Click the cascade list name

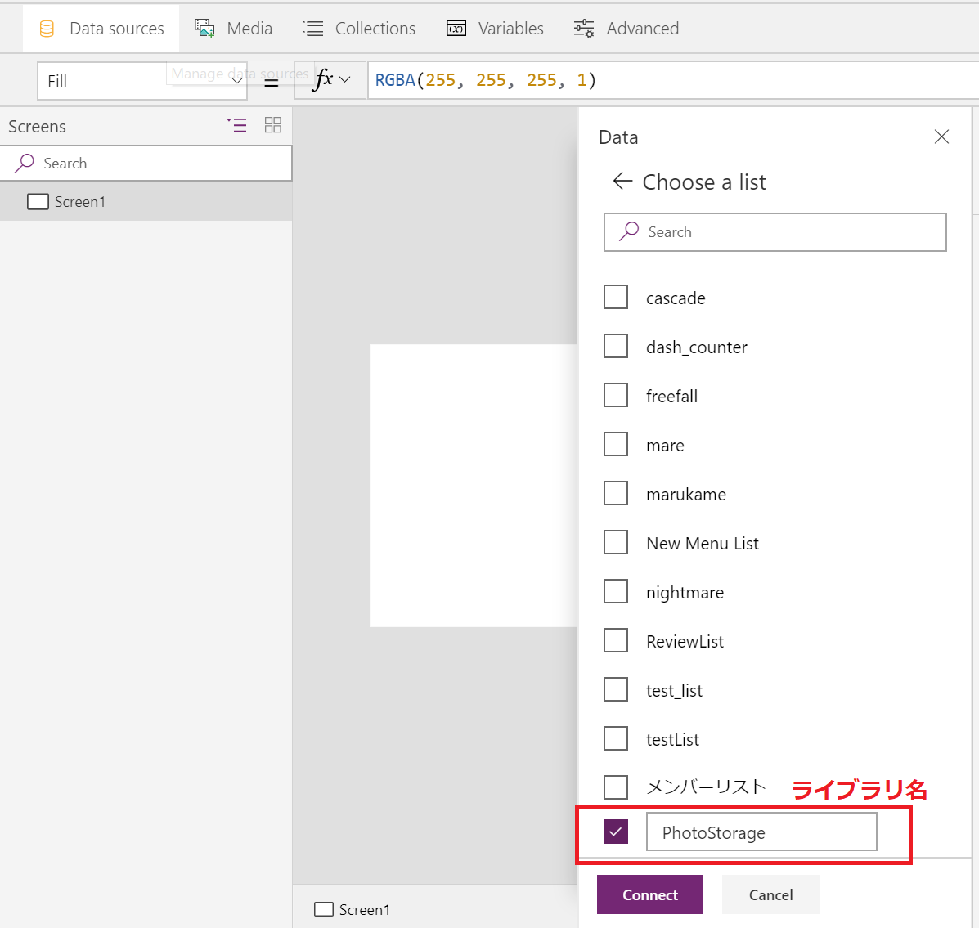click(676, 298)
